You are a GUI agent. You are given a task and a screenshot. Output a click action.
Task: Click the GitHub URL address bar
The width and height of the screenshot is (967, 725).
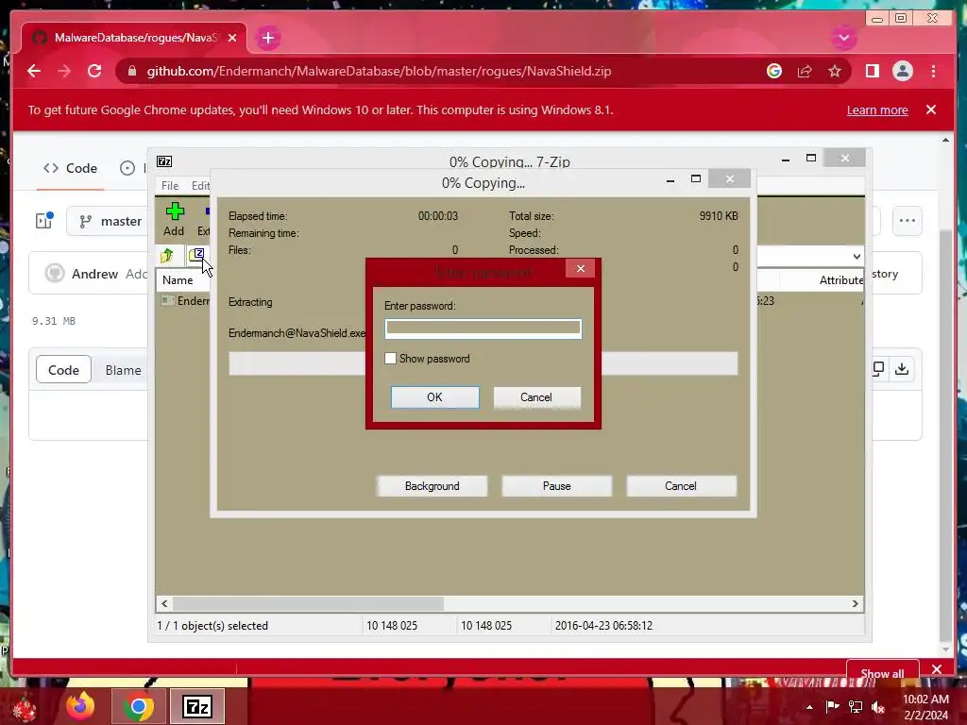tap(379, 71)
